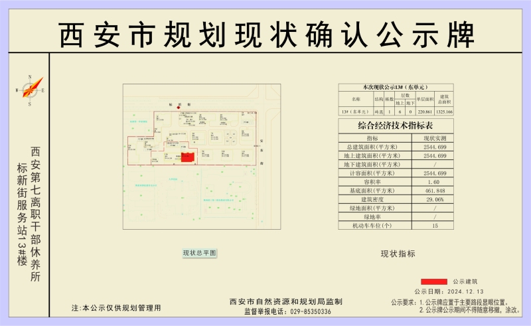531x326 pixels.
Task: Click the 现状总平图 caption label
Action: [200, 253]
